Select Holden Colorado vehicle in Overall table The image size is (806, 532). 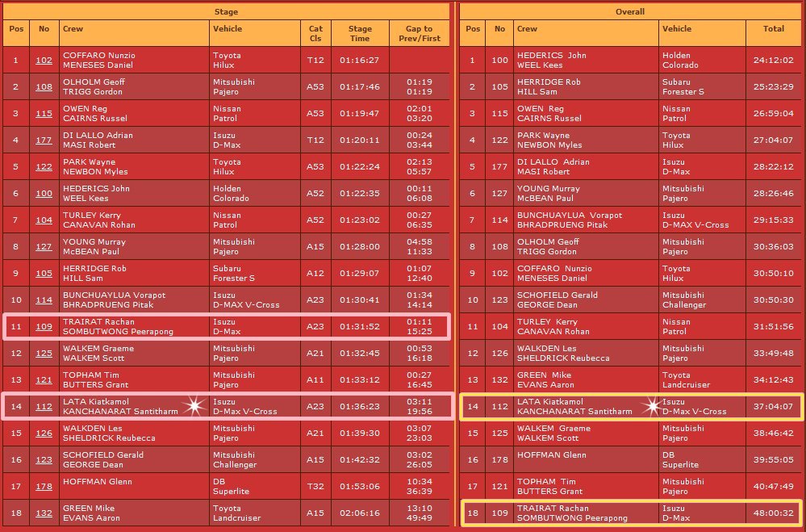pos(680,61)
